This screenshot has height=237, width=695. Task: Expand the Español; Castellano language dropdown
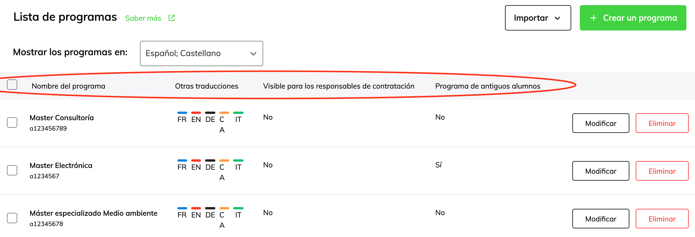(x=201, y=53)
